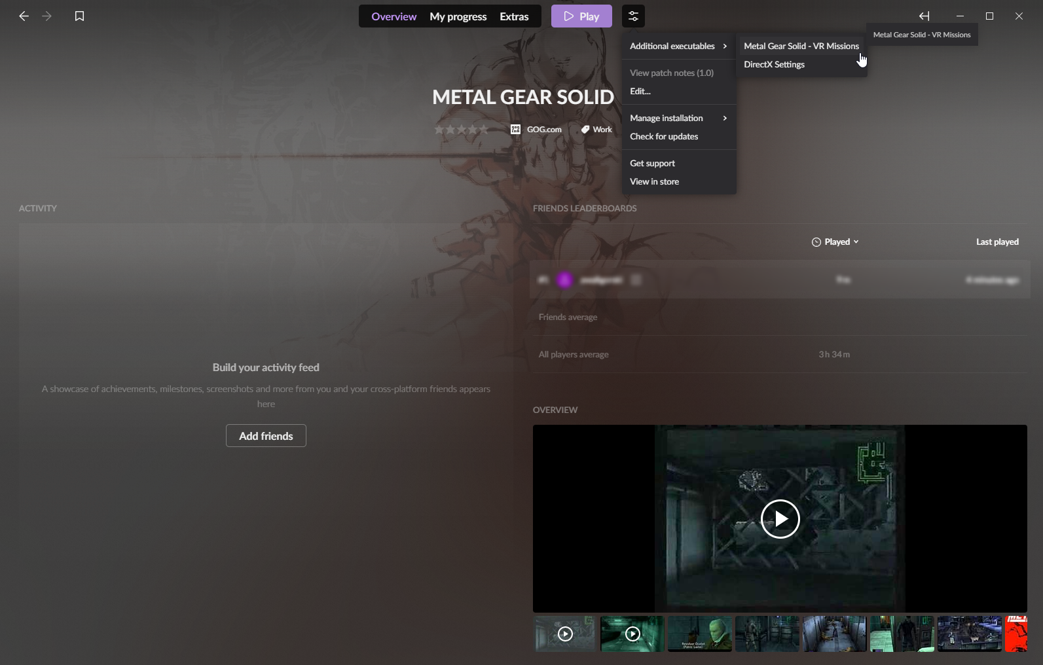
Task: Rate the game five stars
Action: 484,130
